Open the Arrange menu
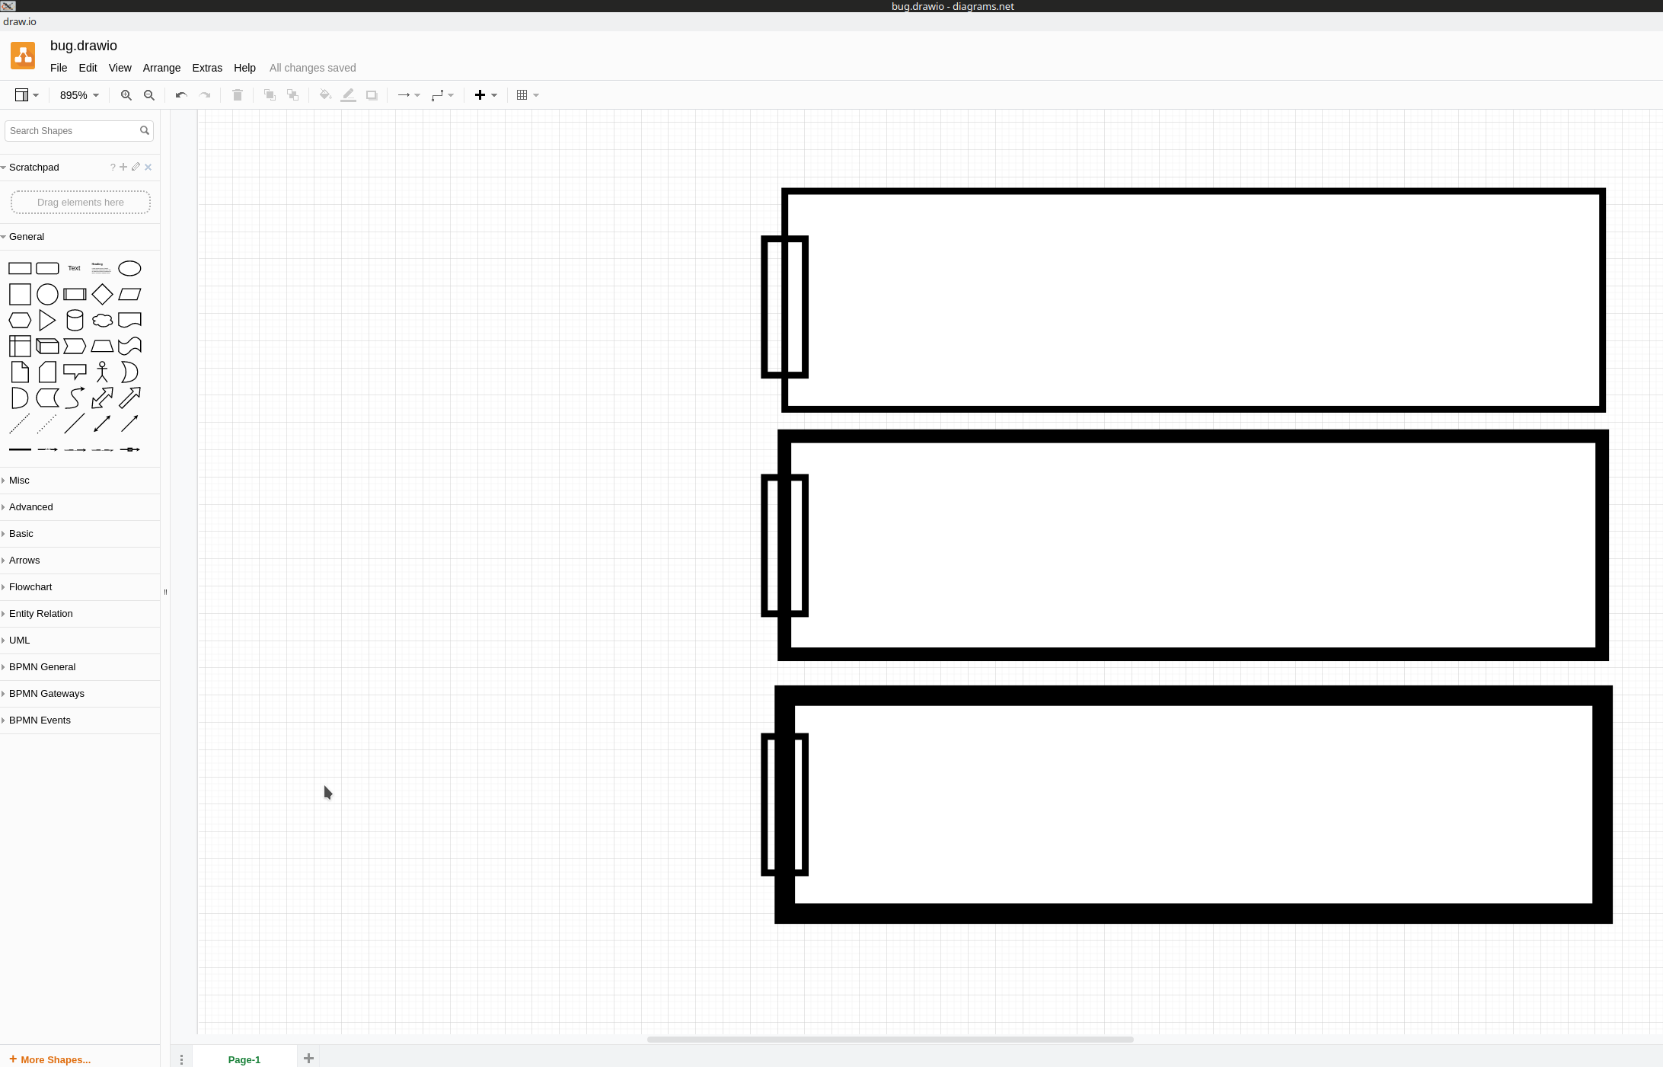The width and height of the screenshot is (1663, 1067). (161, 68)
